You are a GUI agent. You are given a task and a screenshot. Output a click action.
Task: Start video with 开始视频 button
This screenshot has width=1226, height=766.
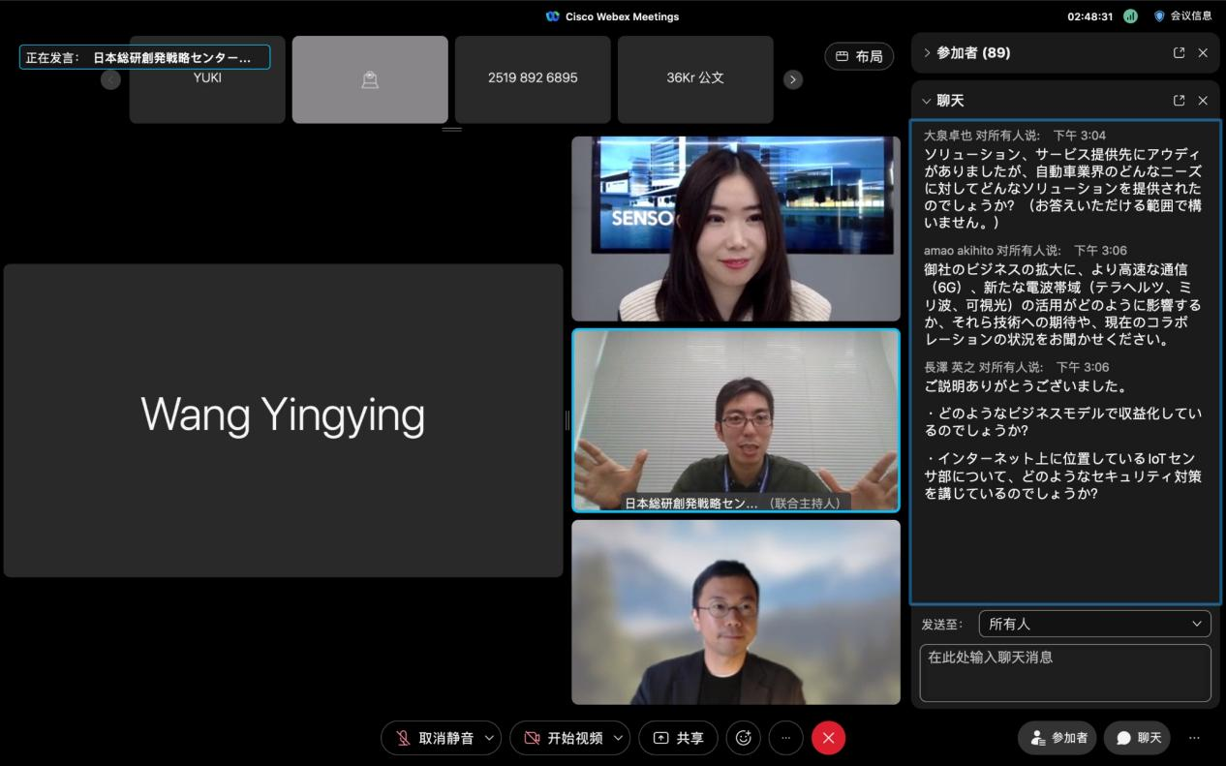(x=564, y=738)
